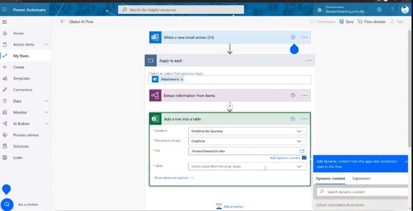Remove the Attachments token with its x
This screenshot has width=413, height=211.
coord(182,79)
